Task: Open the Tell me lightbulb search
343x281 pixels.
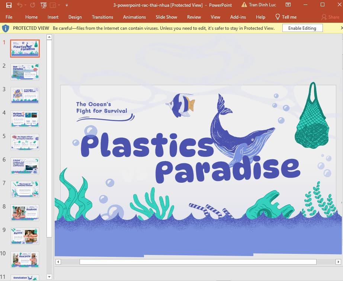Action: 277,17
